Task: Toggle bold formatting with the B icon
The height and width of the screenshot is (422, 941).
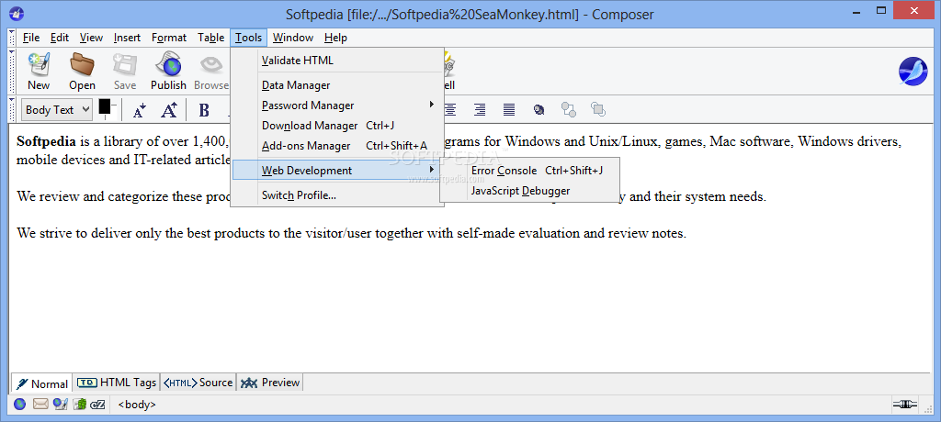Action: pos(204,110)
